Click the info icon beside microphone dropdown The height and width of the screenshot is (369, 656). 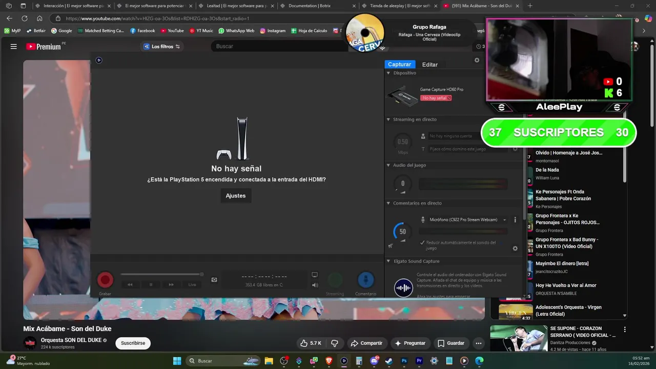515,220
